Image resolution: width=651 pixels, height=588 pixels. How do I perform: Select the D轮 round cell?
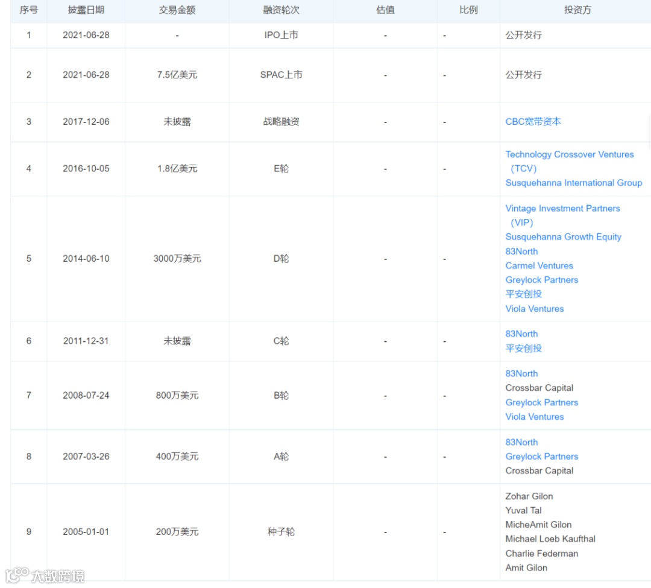281,259
